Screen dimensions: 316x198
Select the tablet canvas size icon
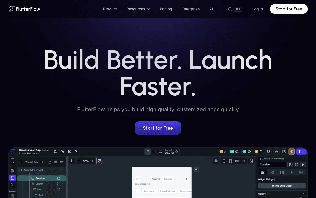154,152
